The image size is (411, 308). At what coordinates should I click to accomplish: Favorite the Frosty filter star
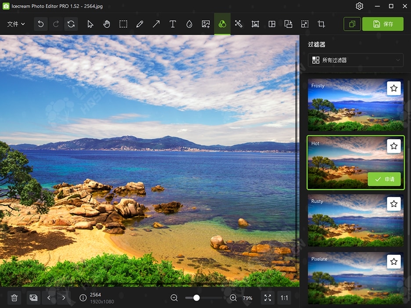tap(393, 88)
